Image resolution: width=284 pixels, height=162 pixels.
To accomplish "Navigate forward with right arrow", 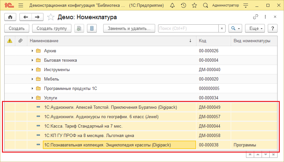I will tap(37, 17).
